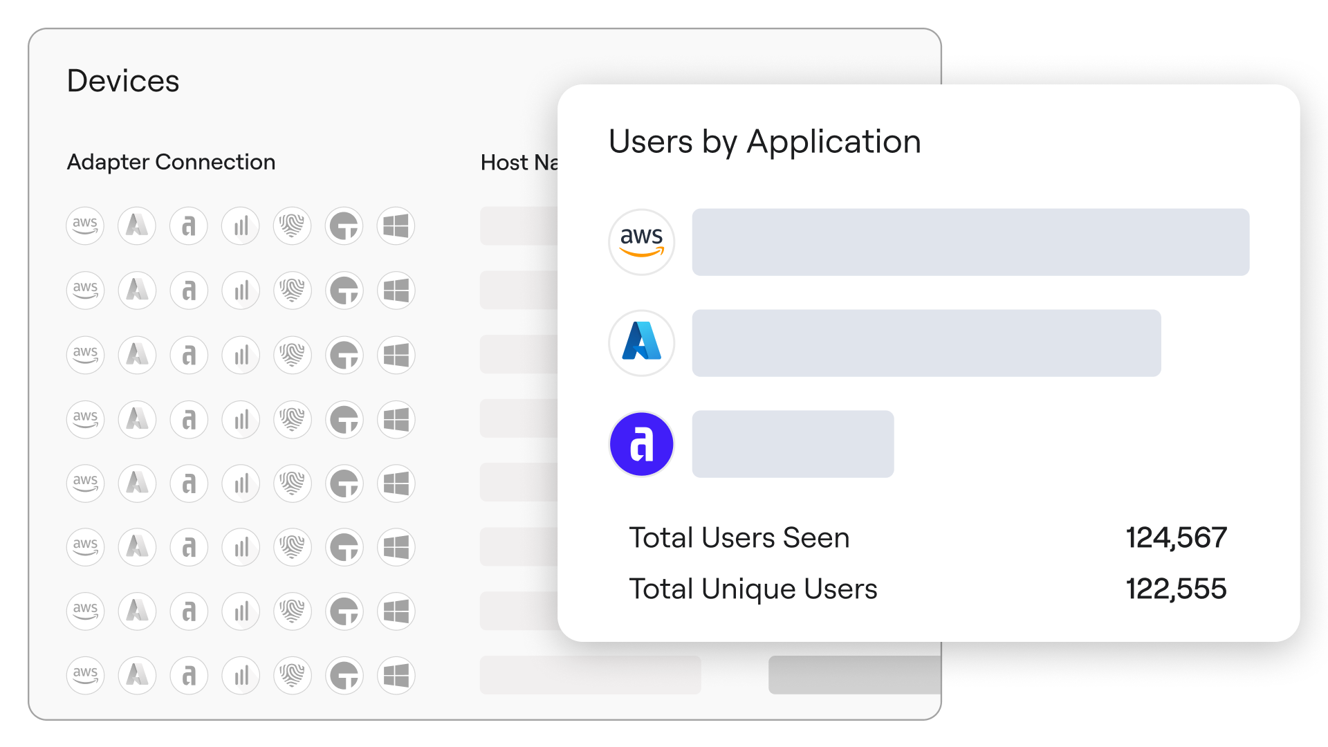Click the T-shaped icon in the seventh device row

pyautogui.click(x=344, y=611)
